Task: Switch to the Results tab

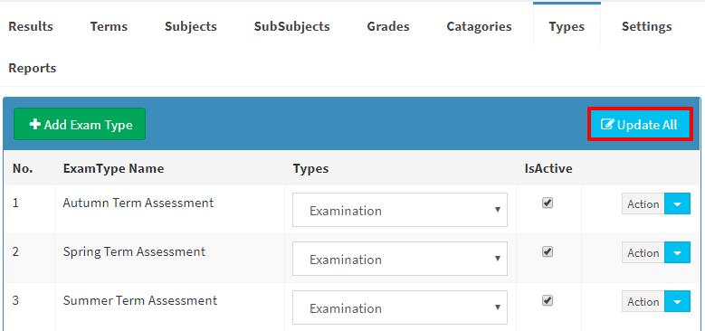Action: tap(31, 26)
